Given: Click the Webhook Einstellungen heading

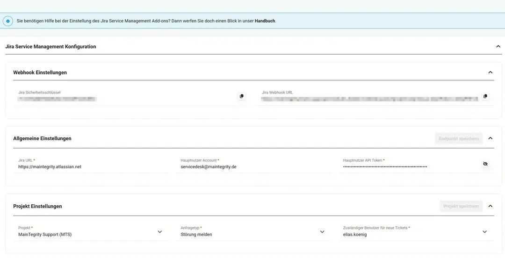Looking at the screenshot, I should pyautogui.click(x=40, y=72).
